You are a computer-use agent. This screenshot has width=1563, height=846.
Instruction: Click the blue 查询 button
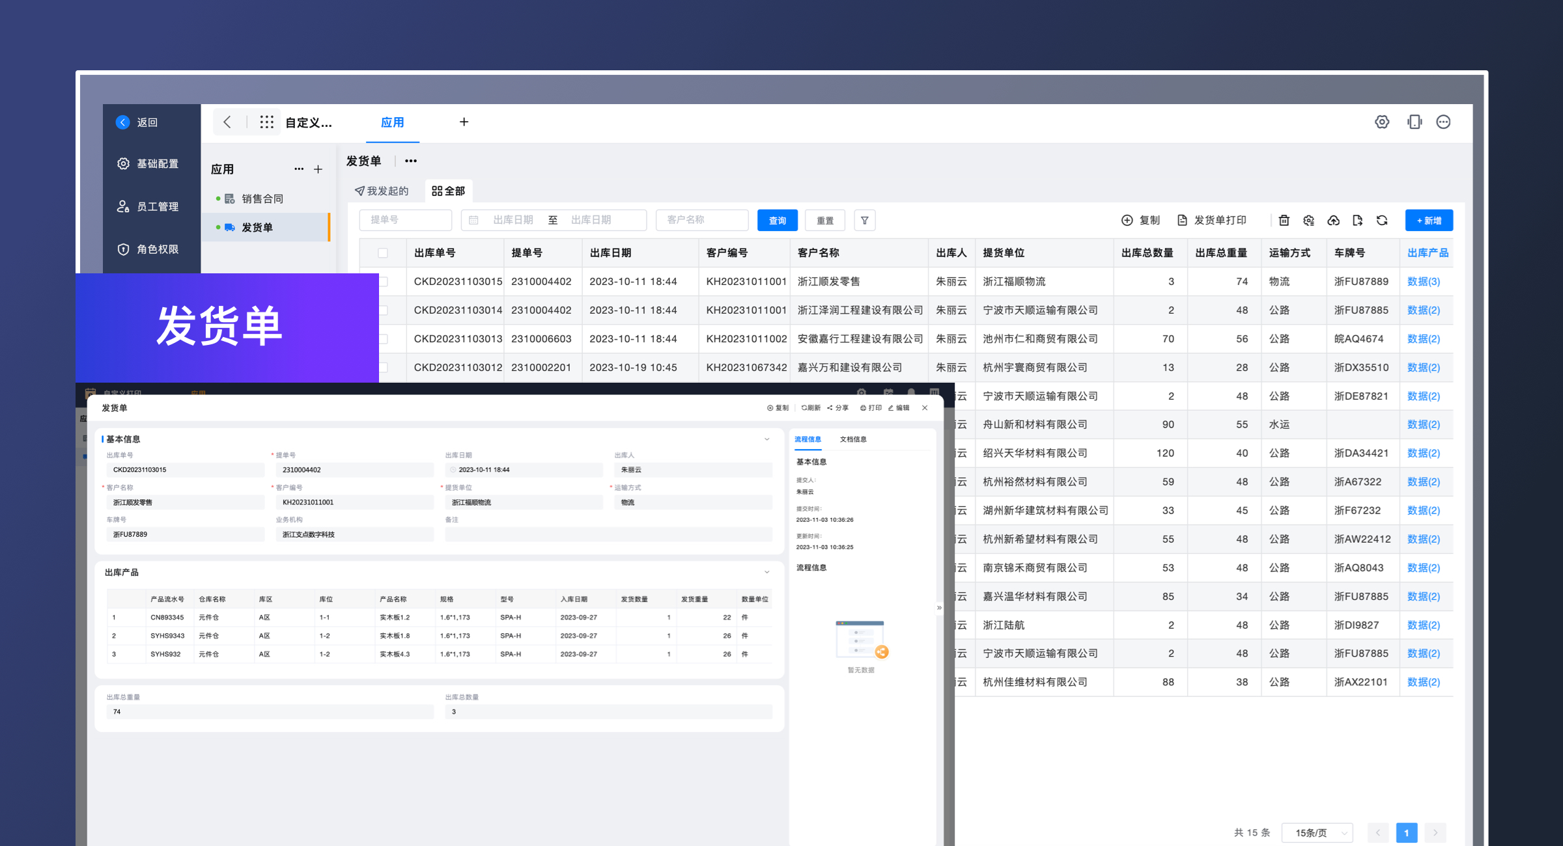point(777,221)
